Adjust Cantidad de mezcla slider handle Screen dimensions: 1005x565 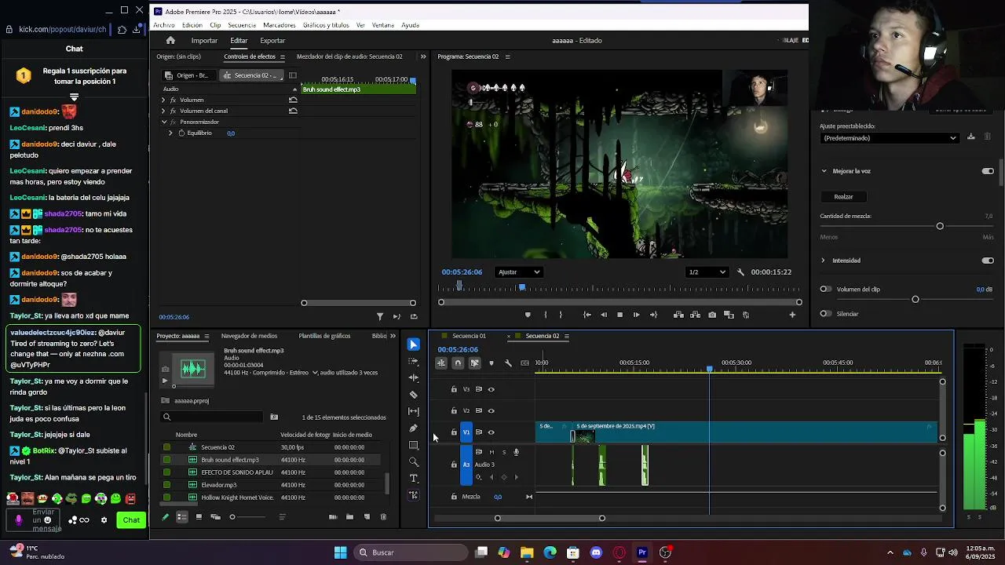click(940, 226)
